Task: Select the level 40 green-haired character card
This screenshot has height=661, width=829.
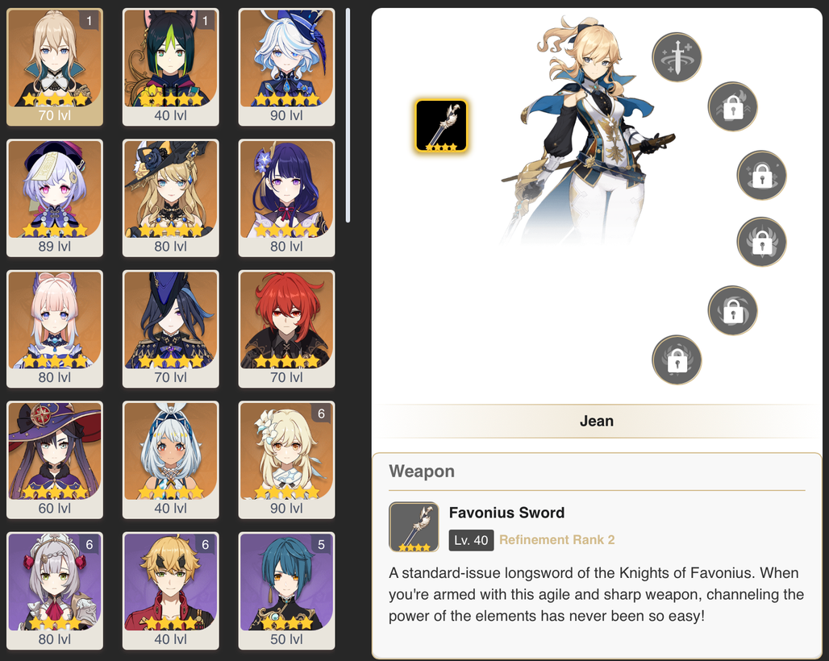Action: (170, 67)
